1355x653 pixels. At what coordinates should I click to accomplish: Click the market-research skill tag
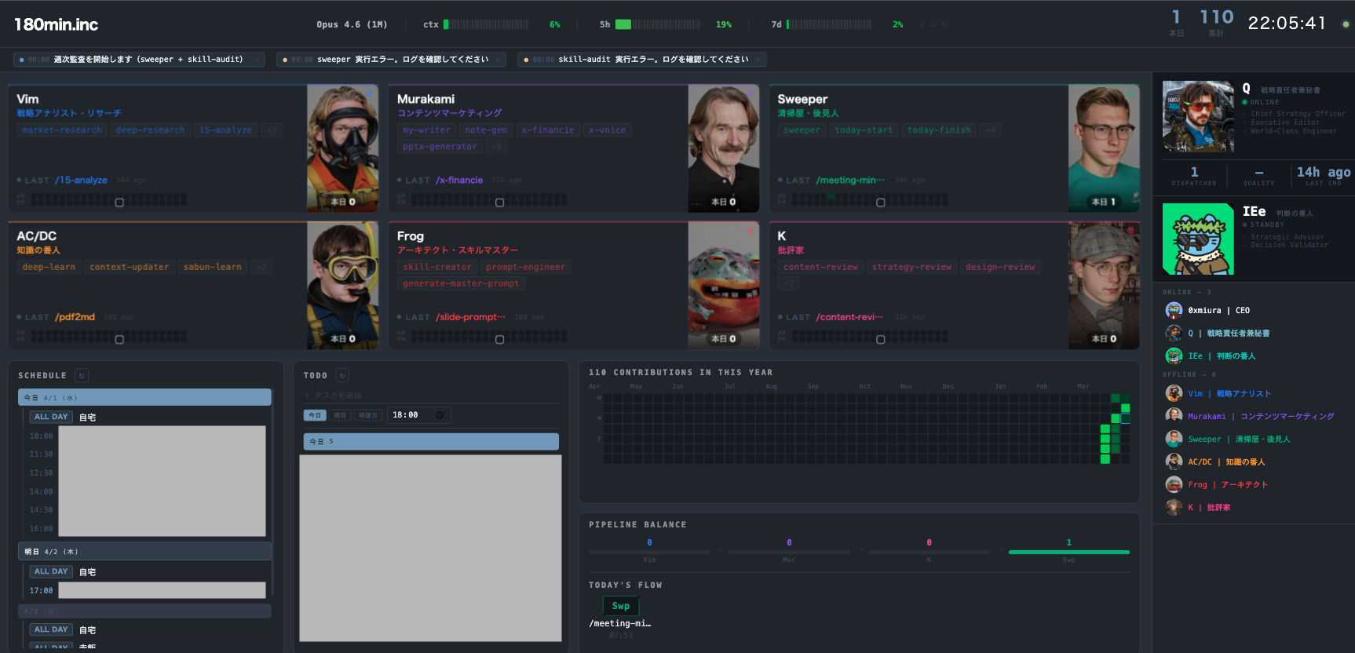tap(62, 130)
